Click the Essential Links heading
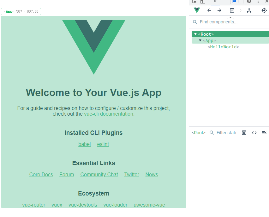This screenshot has height=217, width=269. (x=94, y=163)
